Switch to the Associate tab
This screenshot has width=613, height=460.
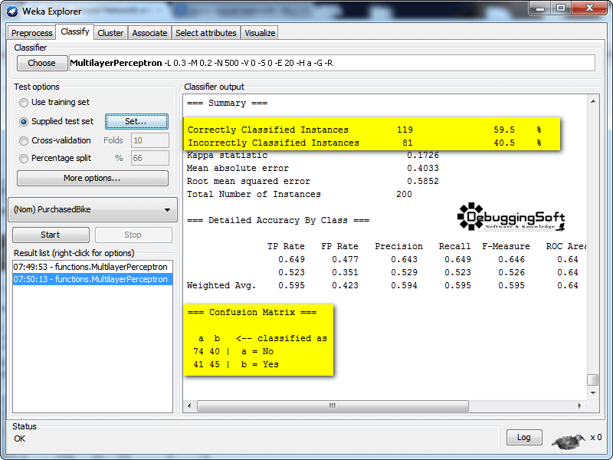(x=149, y=33)
